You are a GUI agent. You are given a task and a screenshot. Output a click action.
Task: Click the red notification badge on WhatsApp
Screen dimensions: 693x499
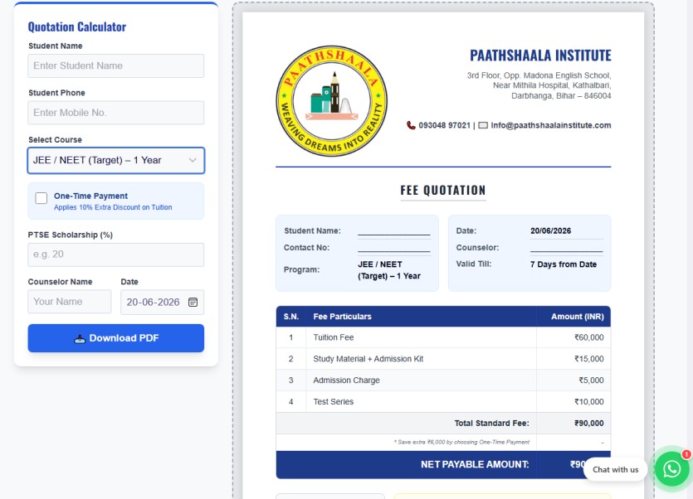686,454
